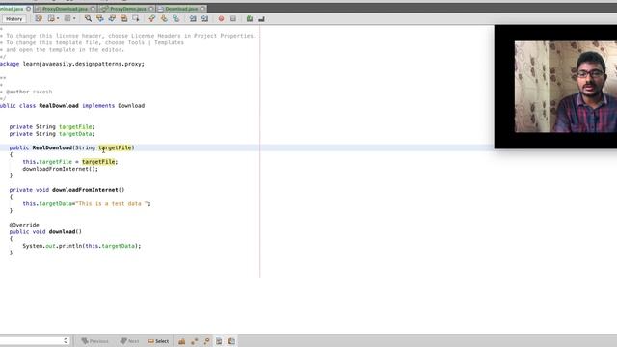Click the Shift Line Right icon
Screen dimensions: 617x347
coord(204,19)
